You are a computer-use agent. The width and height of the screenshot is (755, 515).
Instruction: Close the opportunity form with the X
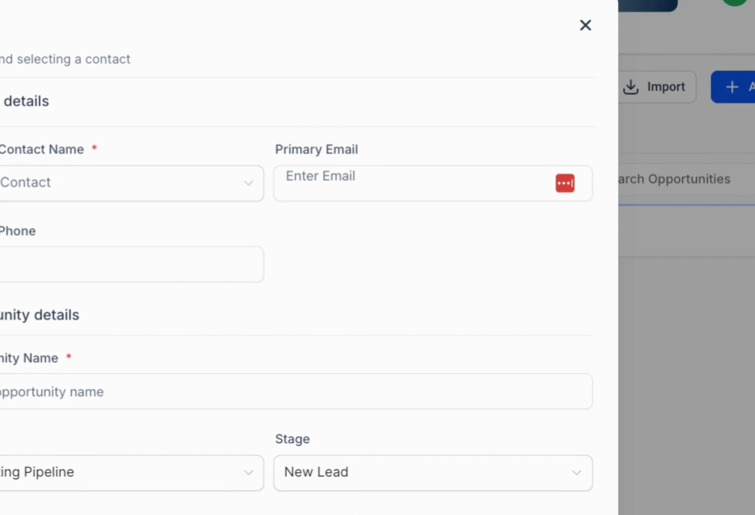tap(585, 25)
